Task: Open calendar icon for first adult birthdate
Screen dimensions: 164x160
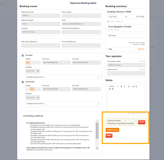Action: (x=38, y=71)
